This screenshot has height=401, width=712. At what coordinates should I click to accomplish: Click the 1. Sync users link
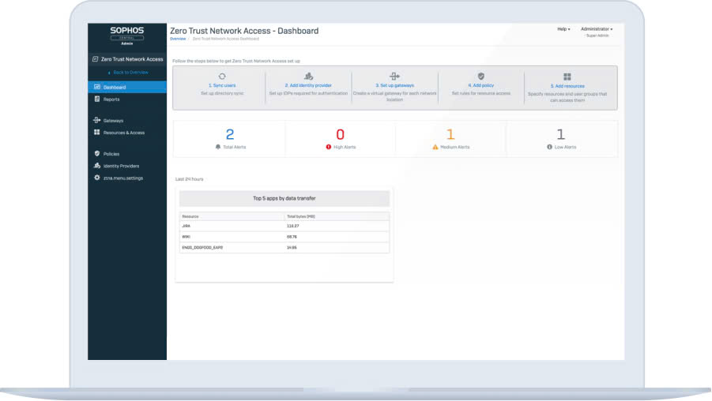[222, 85]
